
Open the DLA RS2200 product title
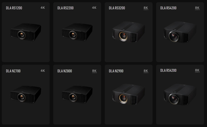(66, 8)
